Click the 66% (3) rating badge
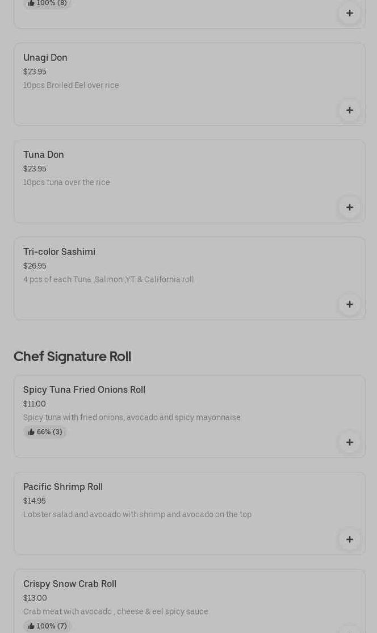The height and width of the screenshot is (633, 377). [x=45, y=432]
